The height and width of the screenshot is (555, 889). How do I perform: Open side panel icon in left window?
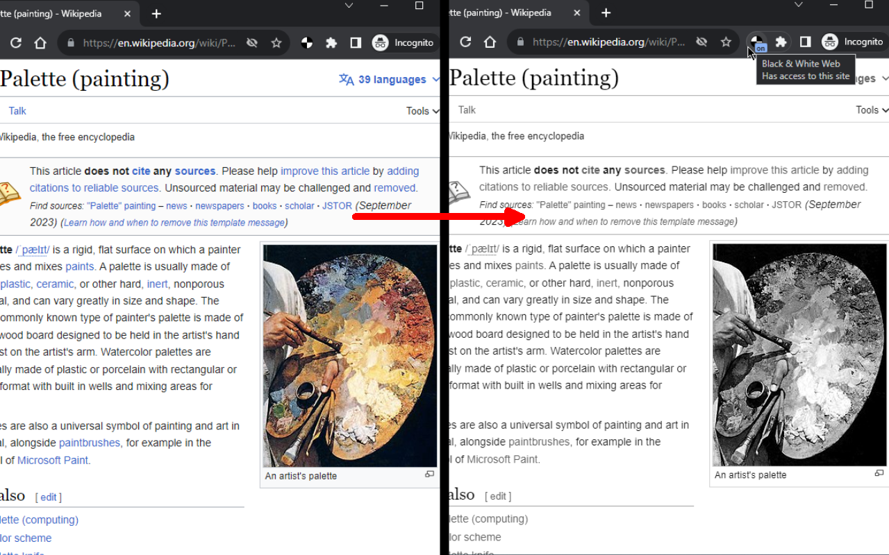(x=356, y=43)
